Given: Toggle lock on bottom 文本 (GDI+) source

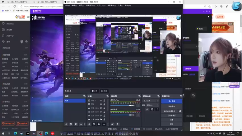Looking at the screenshot, I should pyautogui.click(x=104, y=119).
